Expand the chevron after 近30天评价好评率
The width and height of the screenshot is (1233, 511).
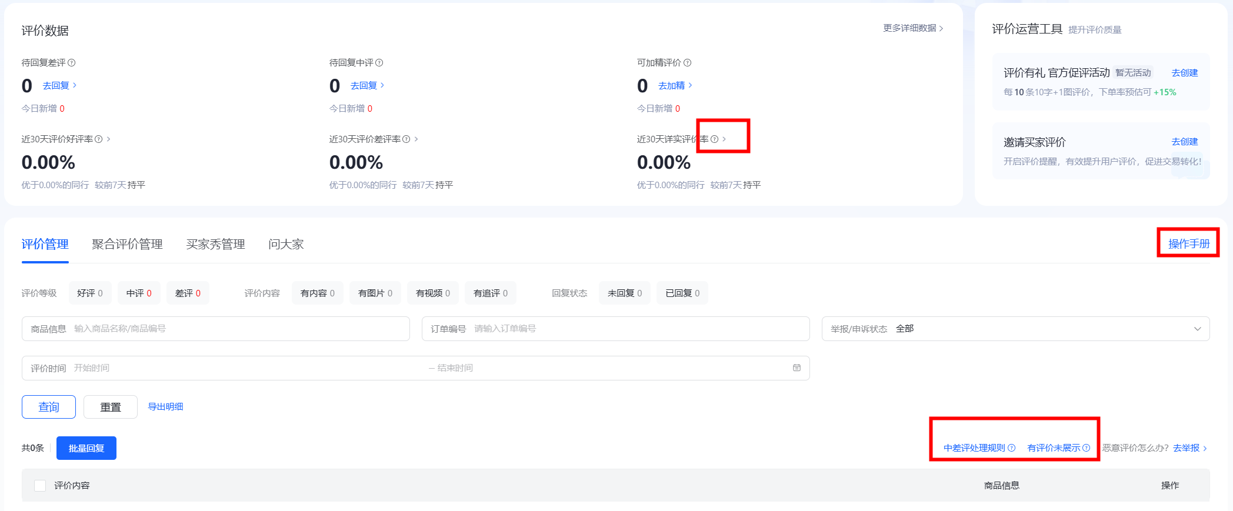point(109,139)
